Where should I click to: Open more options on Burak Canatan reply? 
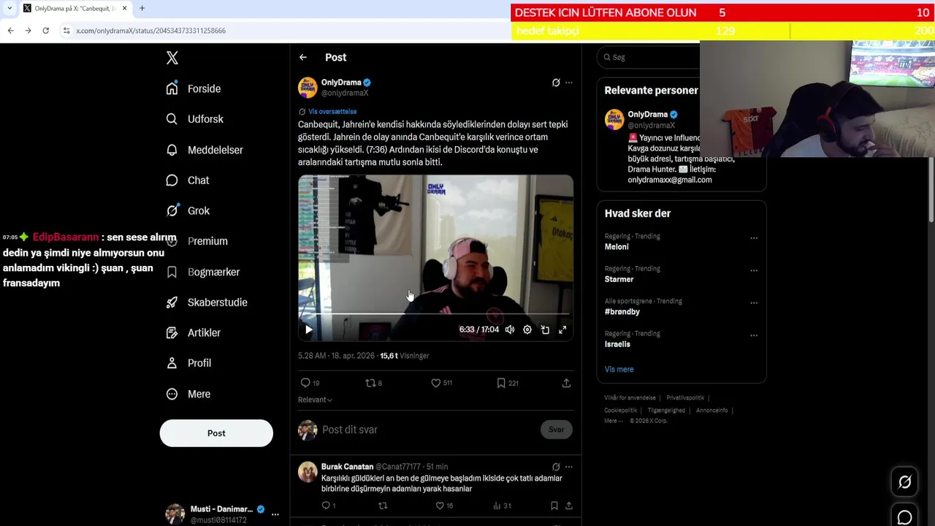[569, 467]
